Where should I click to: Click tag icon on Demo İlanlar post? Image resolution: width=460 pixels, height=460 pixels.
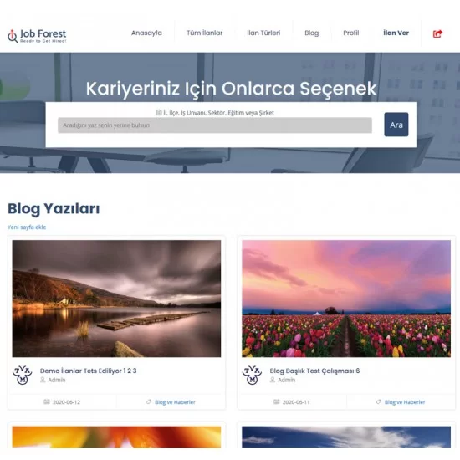point(149,401)
